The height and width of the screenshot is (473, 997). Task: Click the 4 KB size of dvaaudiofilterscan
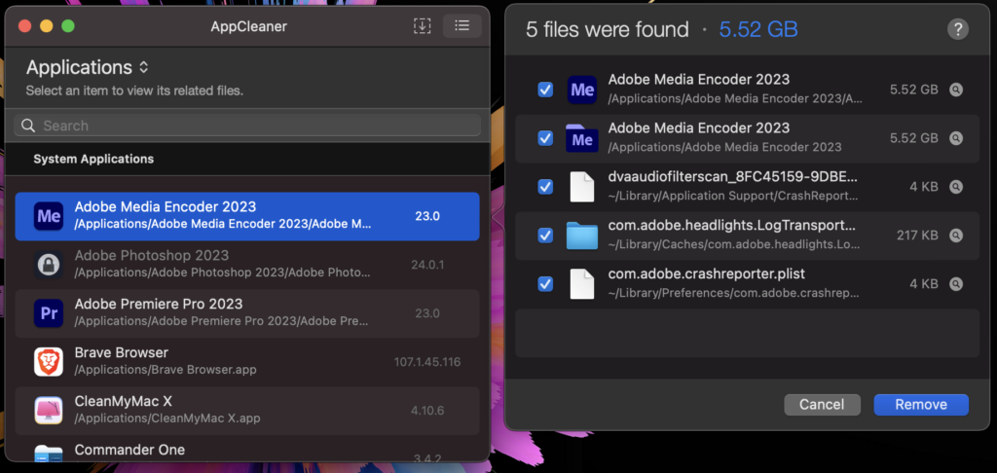(924, 187)
